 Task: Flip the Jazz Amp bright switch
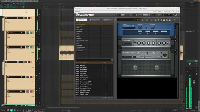[x=135, y=43]
